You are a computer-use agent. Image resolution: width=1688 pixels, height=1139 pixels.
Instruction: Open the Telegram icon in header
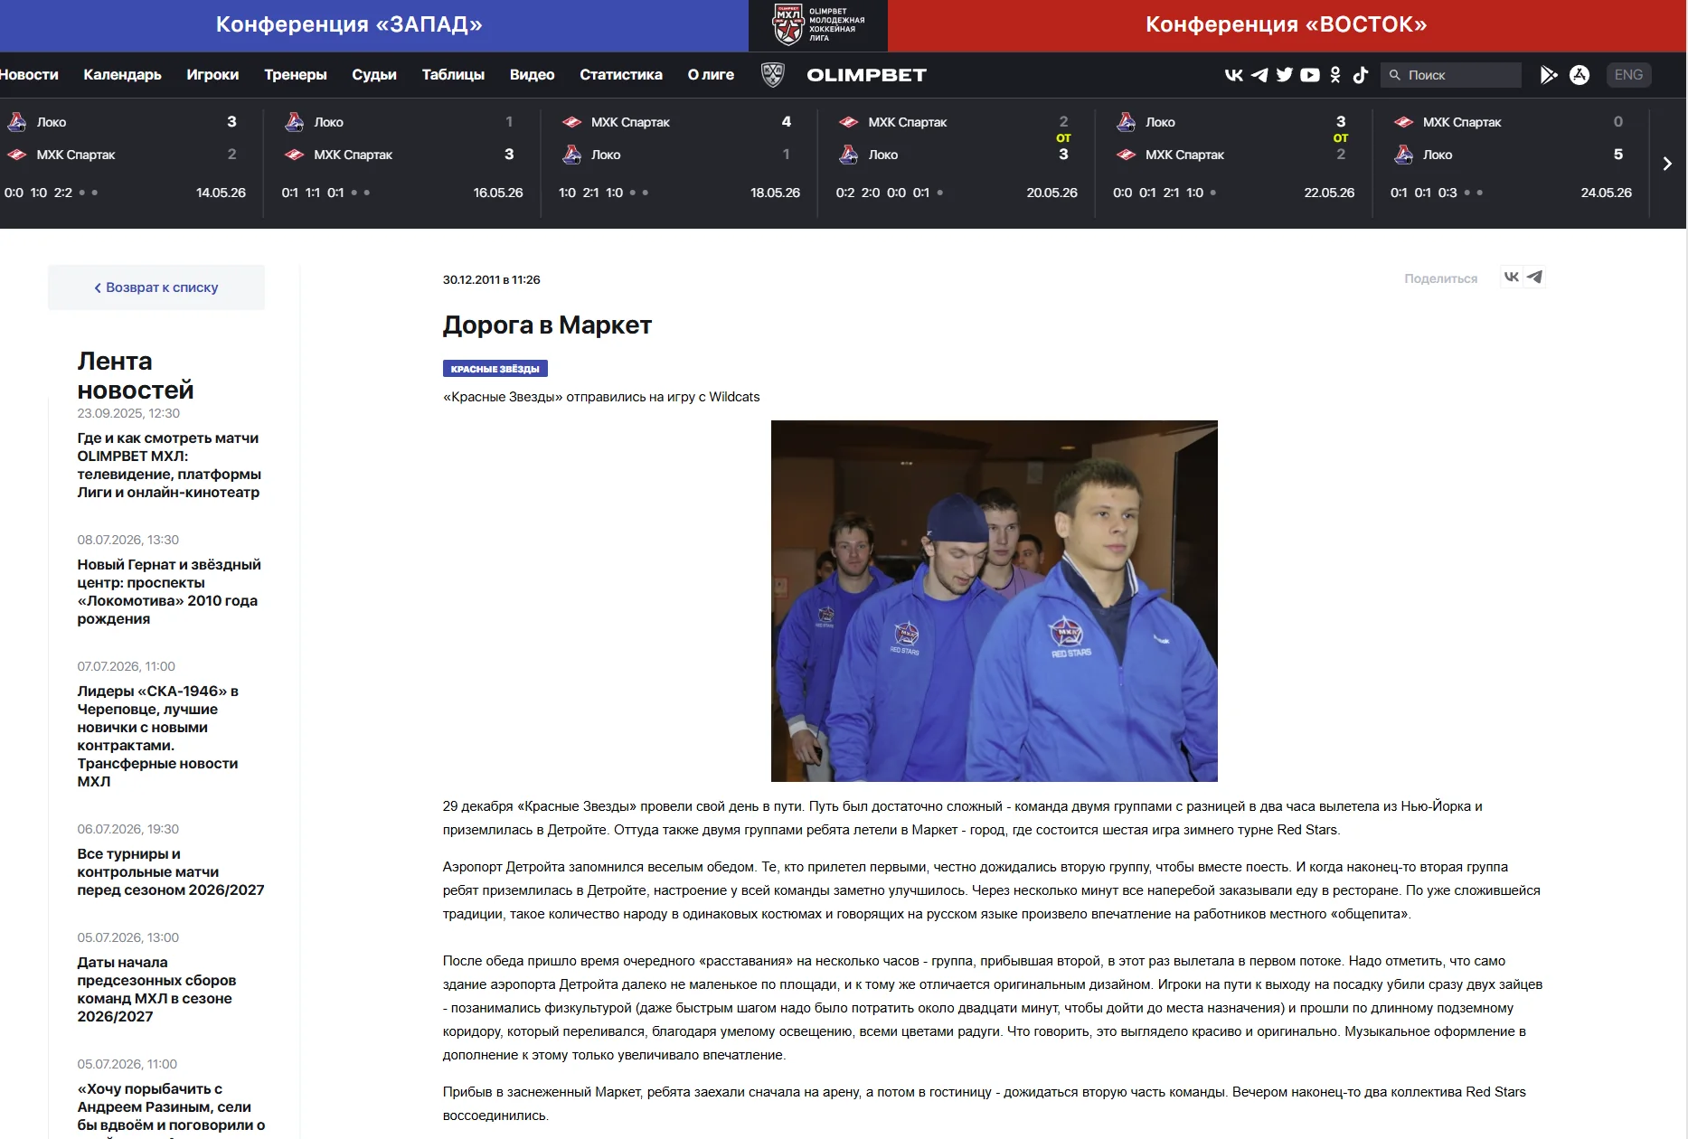tap(1259, 75)
